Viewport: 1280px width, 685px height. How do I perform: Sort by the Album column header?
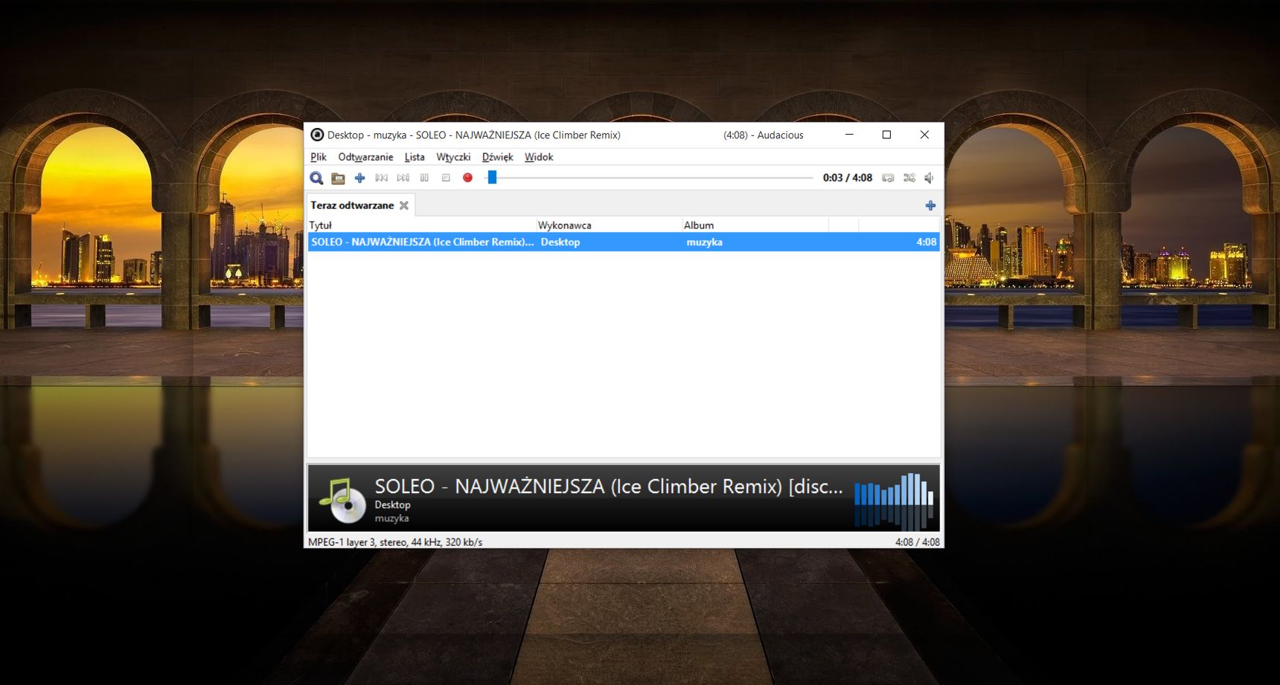(755, 225)
